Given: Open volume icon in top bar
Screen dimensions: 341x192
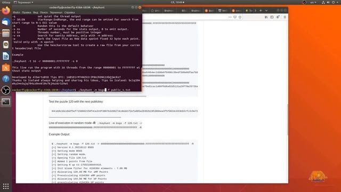Looking at the screenshot, I should pyautogui.click(x=328, y=2).
